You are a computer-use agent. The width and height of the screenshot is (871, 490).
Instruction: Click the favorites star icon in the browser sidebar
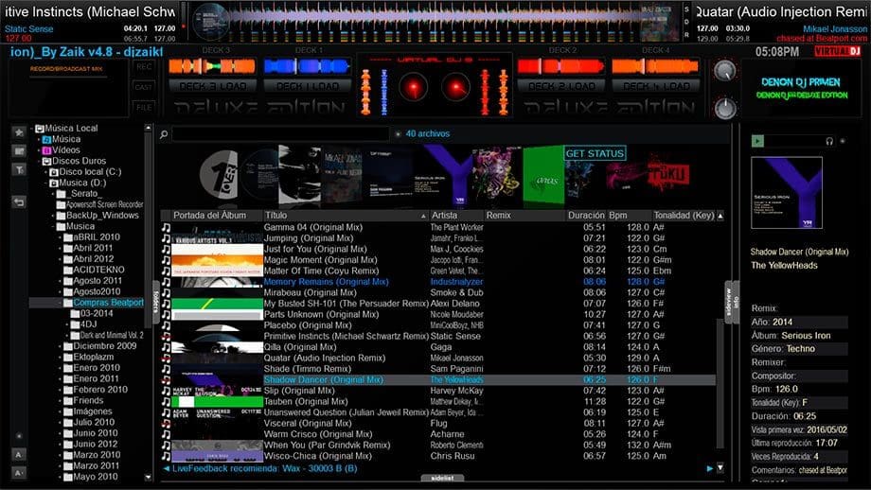pos(19,132)
